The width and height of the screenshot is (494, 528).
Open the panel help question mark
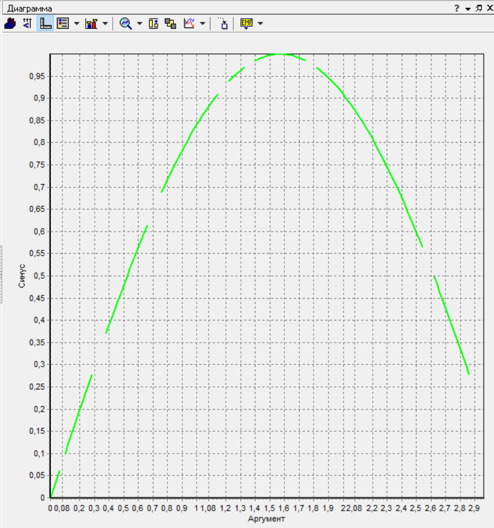coord(457,8)
